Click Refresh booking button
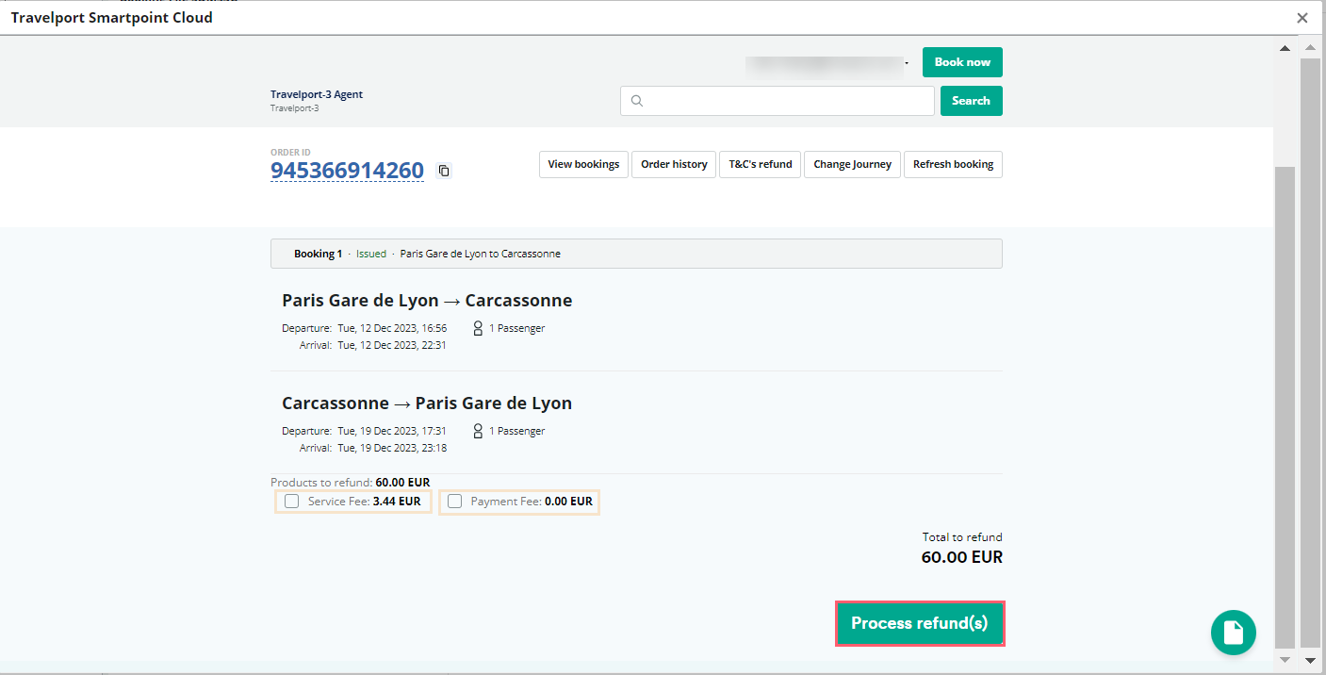 [x=953, y=164]
